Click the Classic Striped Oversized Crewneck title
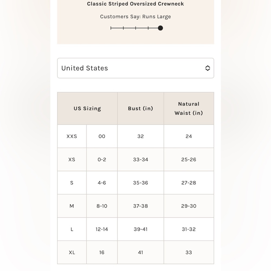This screenshot has width=271, height=271. tap(135, 4)
